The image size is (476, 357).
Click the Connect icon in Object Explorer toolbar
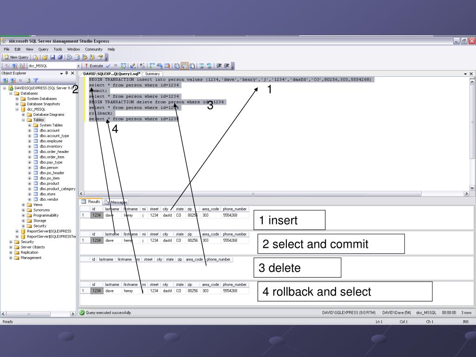5,80
